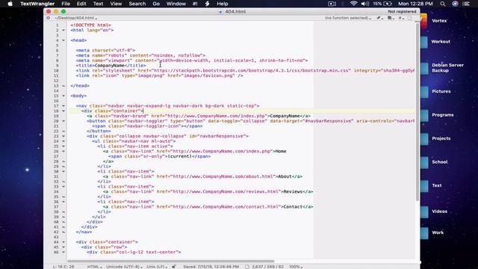
Task: Open the Help menu
Action: 223,4
